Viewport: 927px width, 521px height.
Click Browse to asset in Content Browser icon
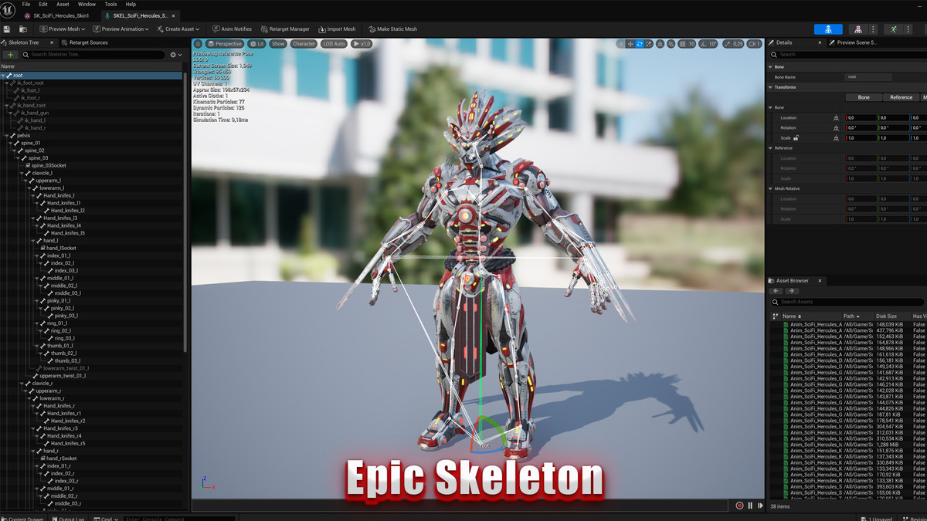tap(23, 29)
